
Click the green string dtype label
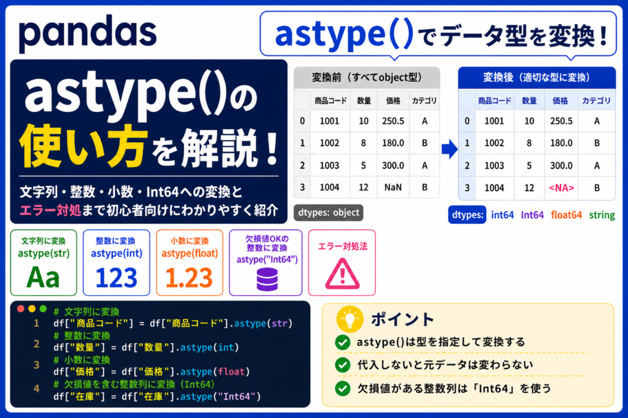pyautogui.click(x=602, y=215)
